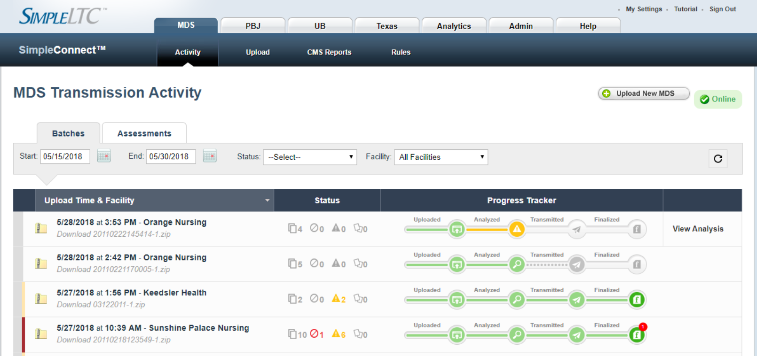This screenshot has width=757, height=356.
Task: Click the Analyzed magnifier icon, 2:42 PM row
Action: tap(517, 264)
